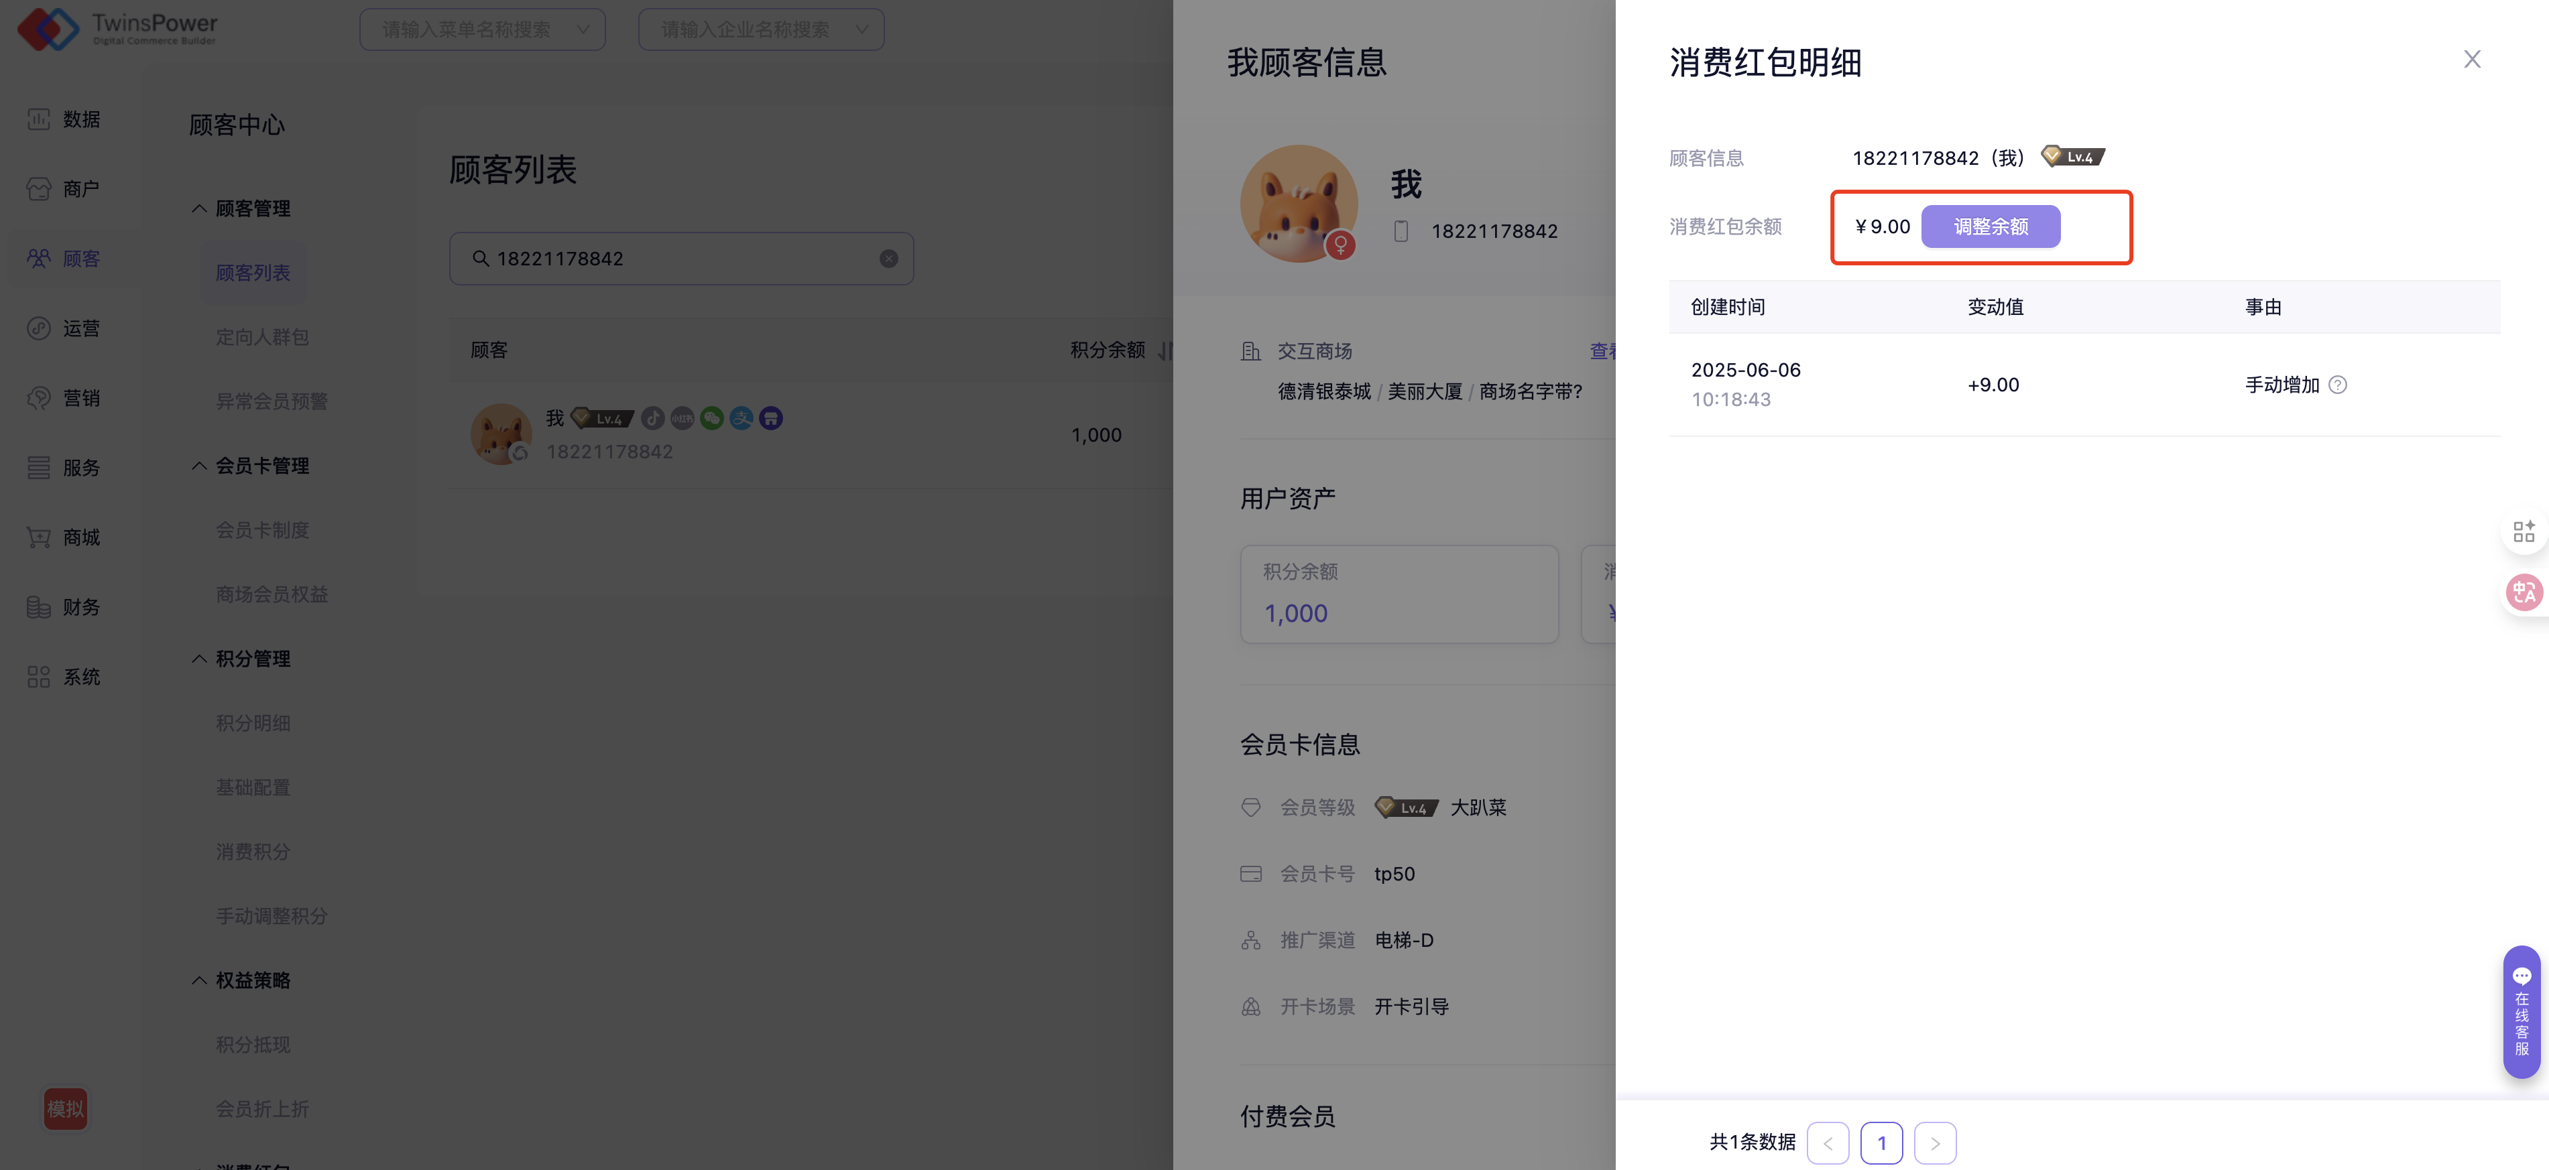Click the 调整余额 button
This screenshot has width=2549, height=1170.
tap(1990, 226)
